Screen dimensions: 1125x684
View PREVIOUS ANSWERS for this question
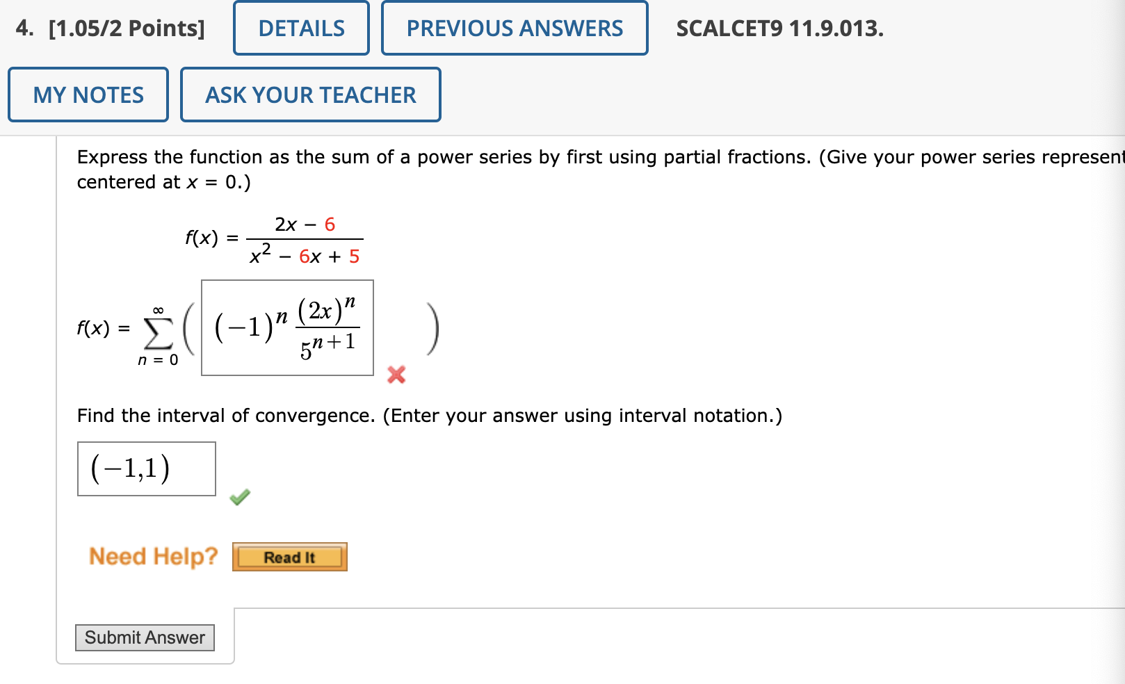click(515, 28)
